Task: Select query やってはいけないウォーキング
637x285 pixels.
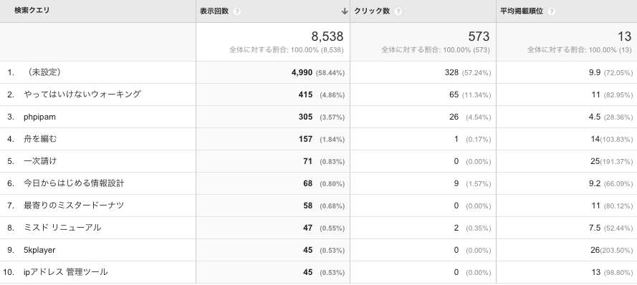Action: [x=82, y=95]
